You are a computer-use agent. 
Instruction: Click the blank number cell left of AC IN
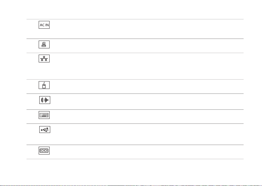pyautogui.click(x=32, y=29)
